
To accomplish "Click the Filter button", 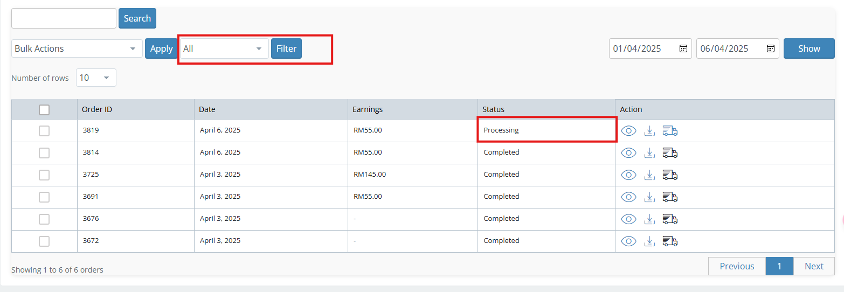I will 286,48.
